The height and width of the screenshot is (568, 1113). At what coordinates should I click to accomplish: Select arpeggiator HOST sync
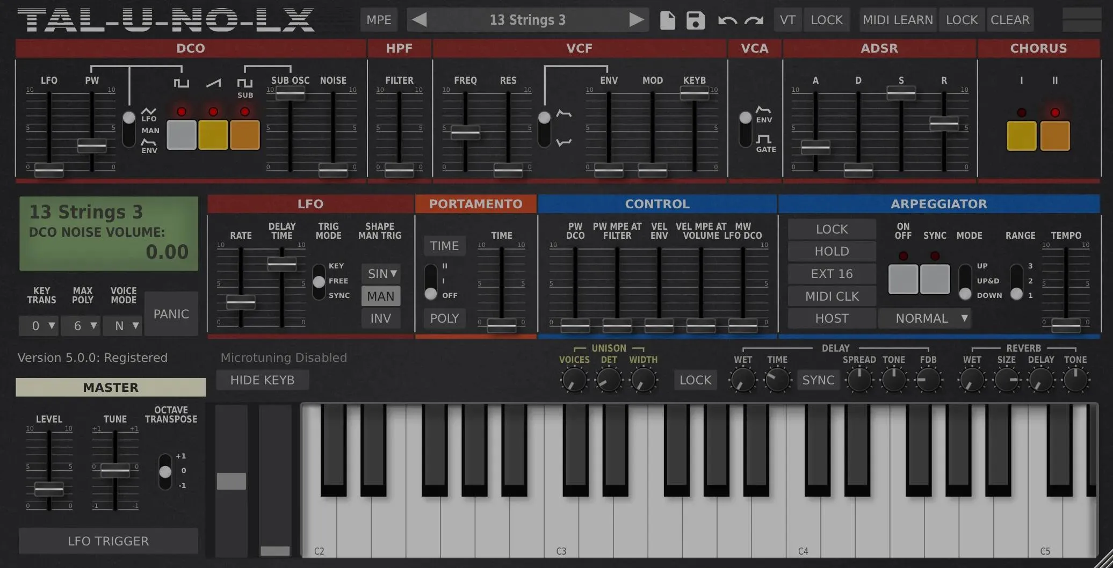coord(832,318)
